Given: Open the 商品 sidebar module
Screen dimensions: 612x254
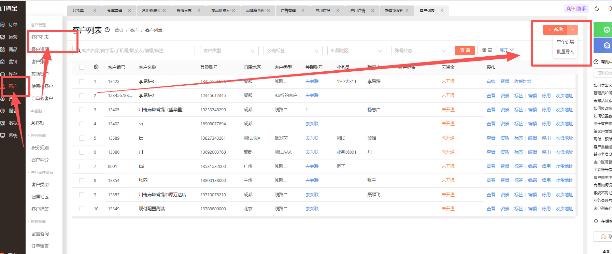Looking at the screenshot, I should (x=13, y=50).
